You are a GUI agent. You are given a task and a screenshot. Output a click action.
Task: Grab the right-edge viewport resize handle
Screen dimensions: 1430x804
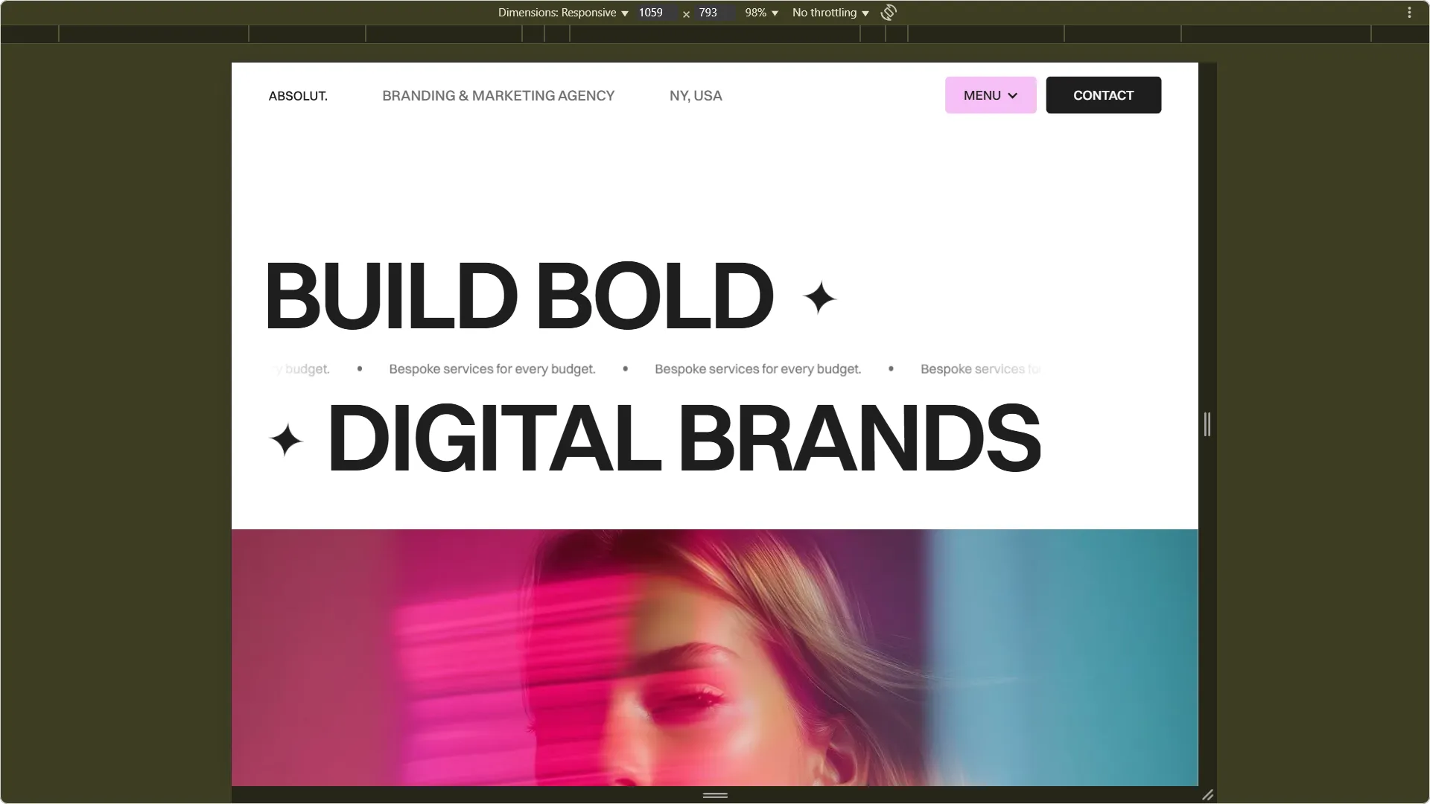click(x=1207, y=424)
